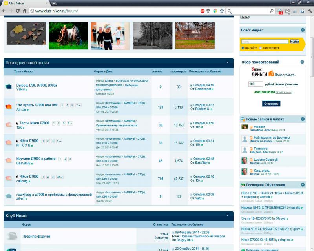
Task: Click the page vertical scrollbar thumb
Action: 312,57
